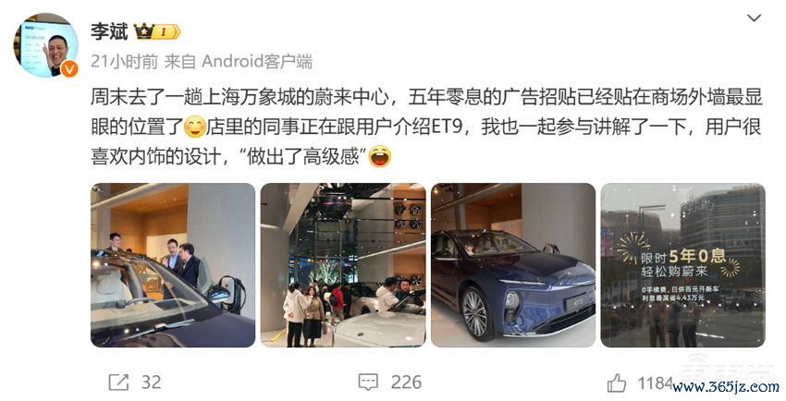Tap the thumbs-up like icon
786x401 pixels.
[x=617, y=383]
